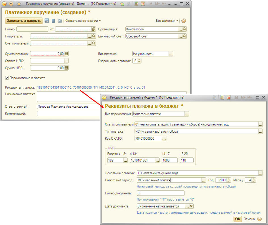Image resolution: width=268 pixels, height=225 pixels.
Task: Click the Налоговый период ellipsis select button
Action: pyautogui.click(x=204, y=180)
